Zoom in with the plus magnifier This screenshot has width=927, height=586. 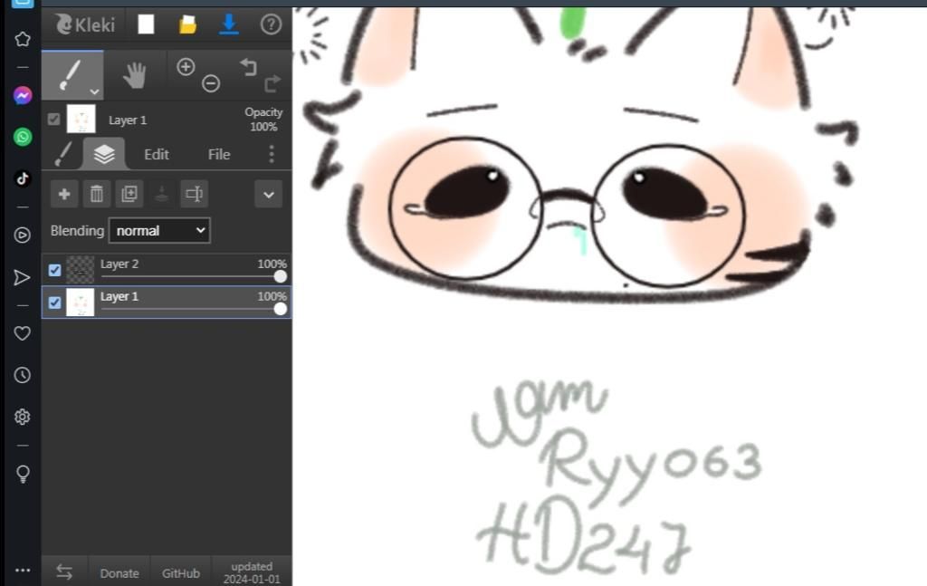[x=186, y=67]
